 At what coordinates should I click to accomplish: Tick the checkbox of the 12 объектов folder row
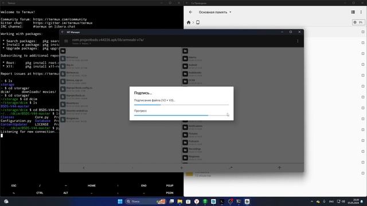pos(363,173)
